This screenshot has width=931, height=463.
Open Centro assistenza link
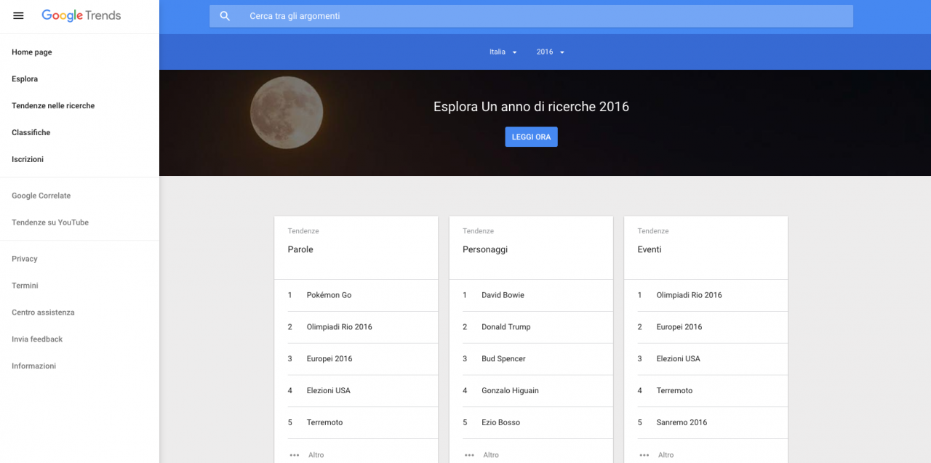(43, 313)
